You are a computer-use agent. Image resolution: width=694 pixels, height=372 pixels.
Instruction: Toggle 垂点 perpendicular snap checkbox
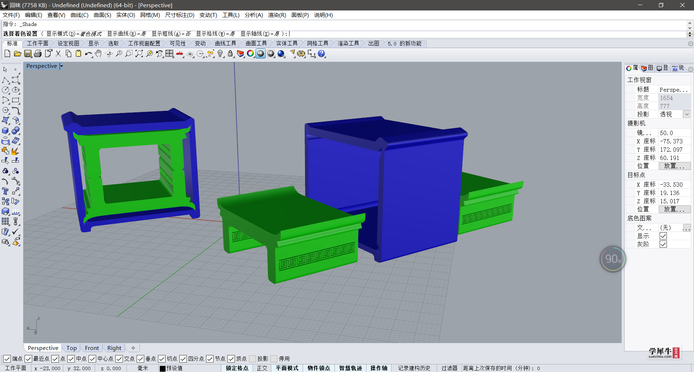tap(140, 359)
